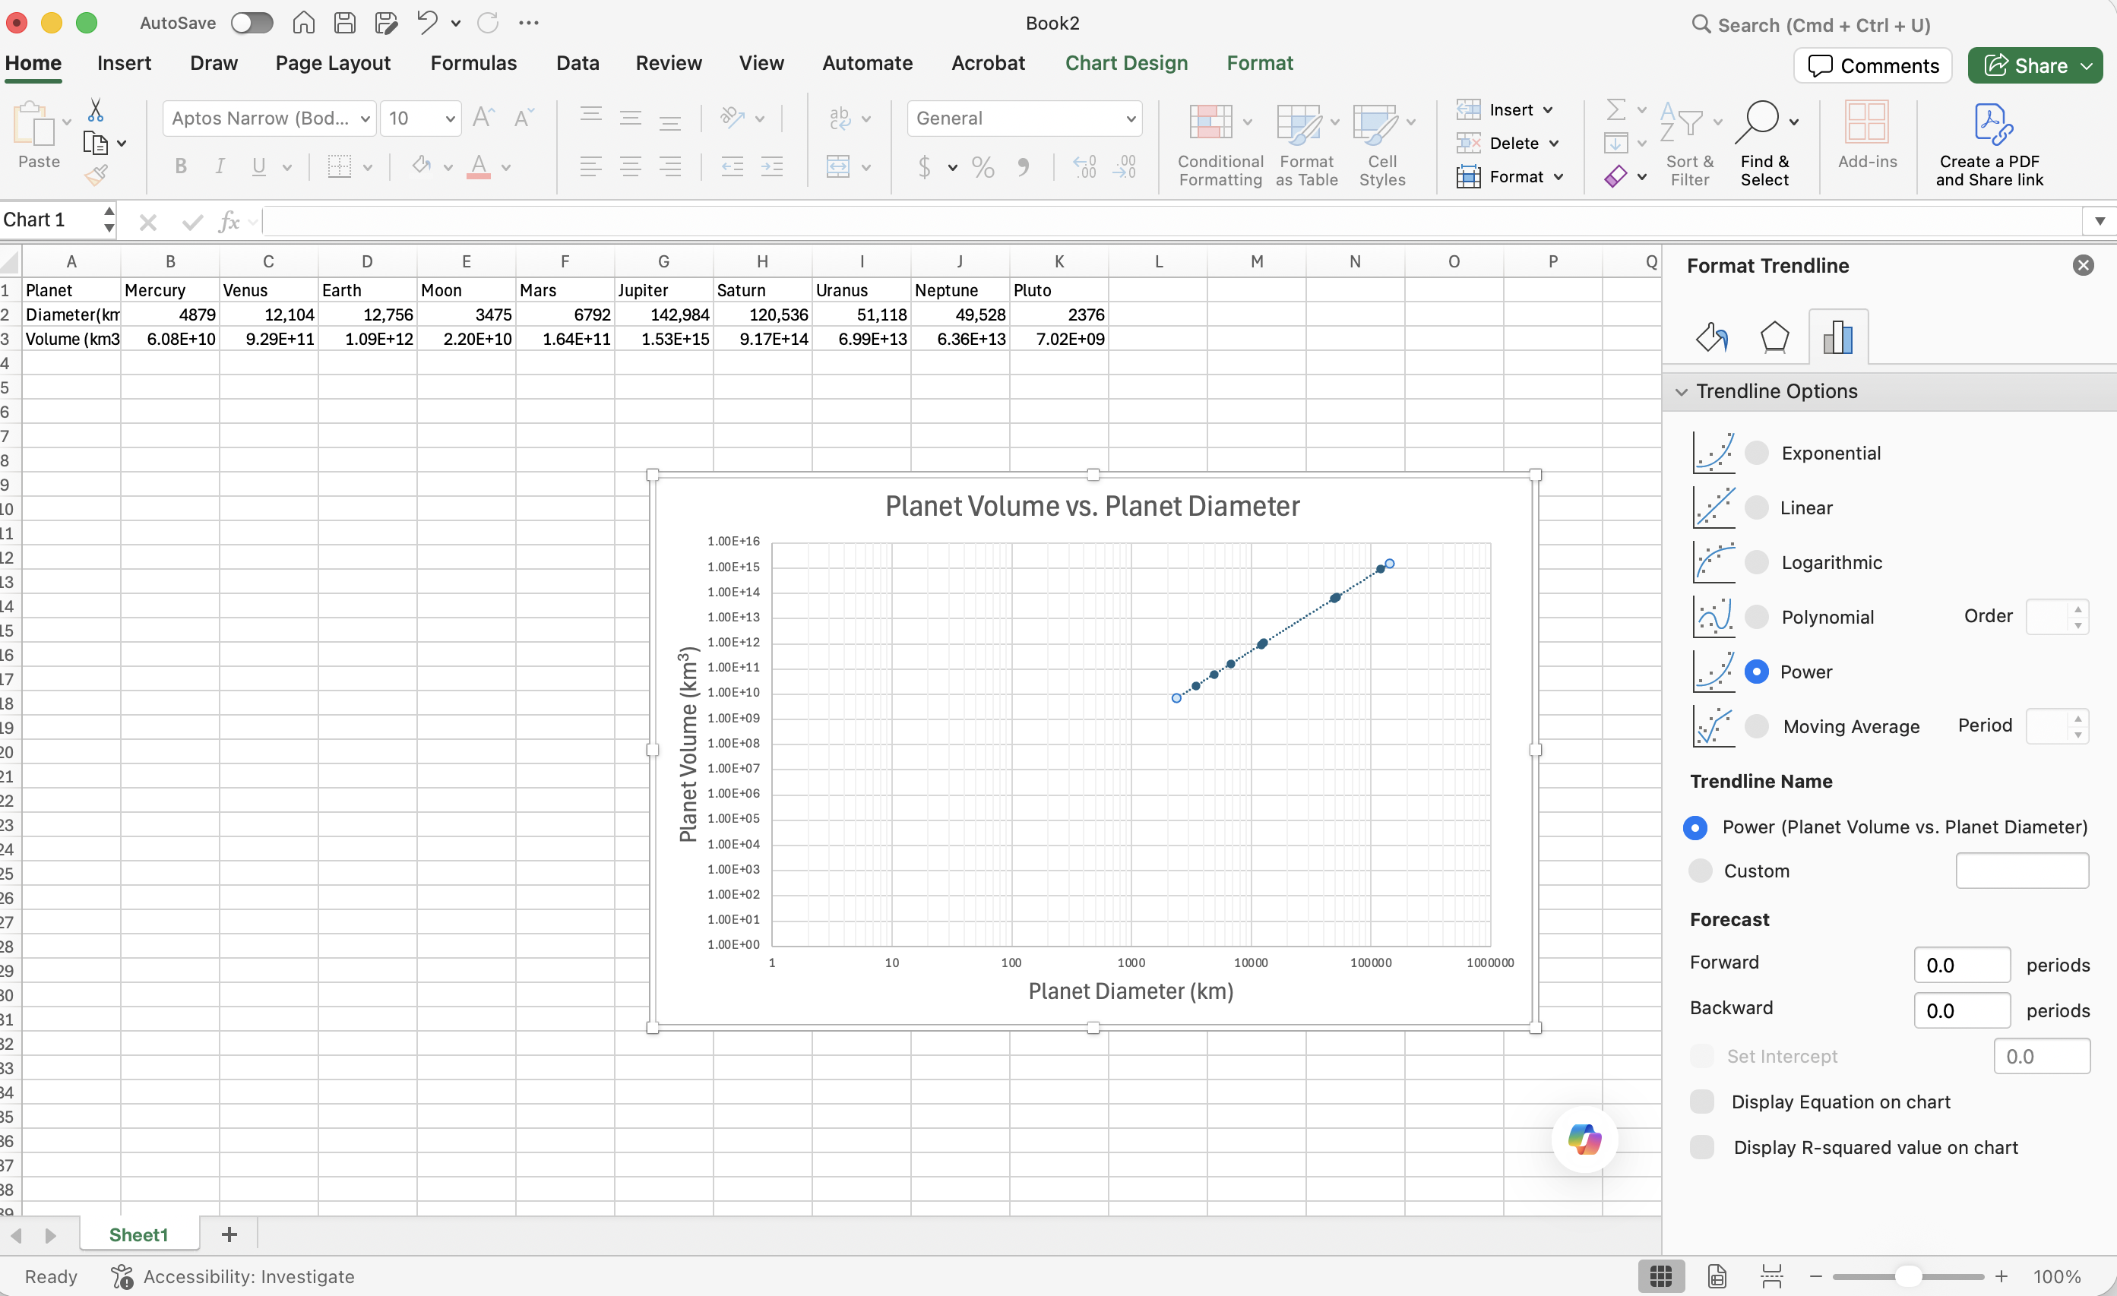Screen dimensions: 2117x1296
Task: Click the Home icon in title bar
Action: pos(303,24)
